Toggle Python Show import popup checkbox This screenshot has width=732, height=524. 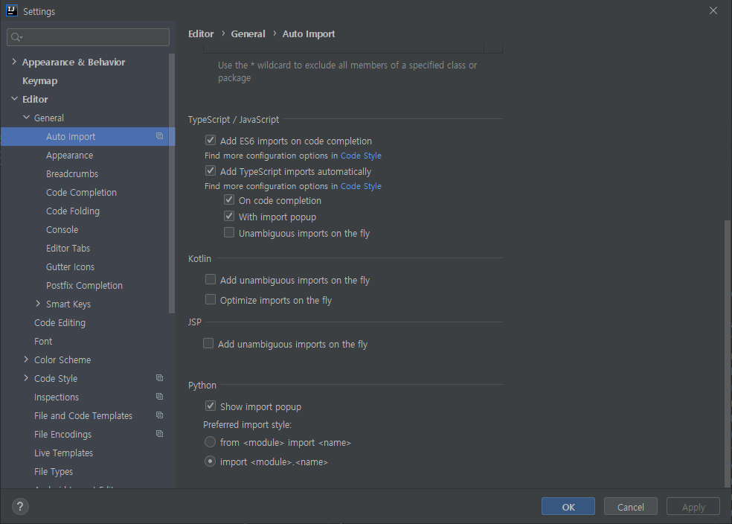pos(211,406)
